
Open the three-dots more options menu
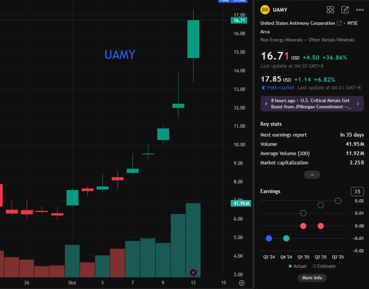coord(360,10)
